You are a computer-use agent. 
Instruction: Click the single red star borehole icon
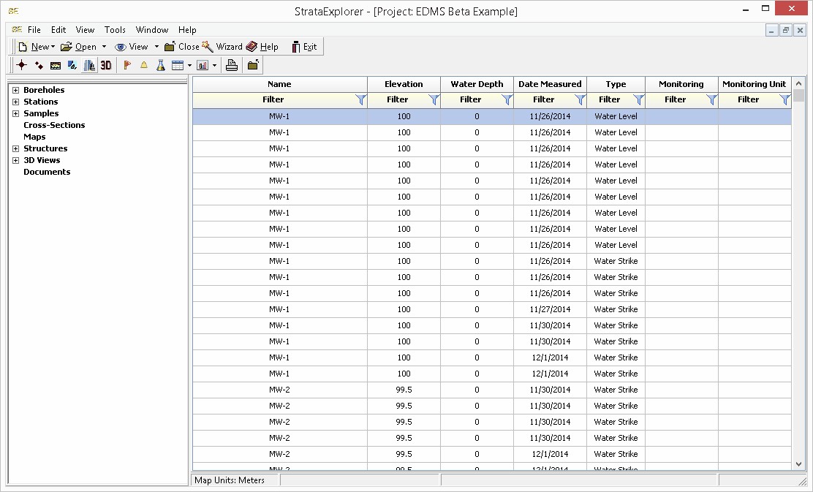[x=22, y=65]
